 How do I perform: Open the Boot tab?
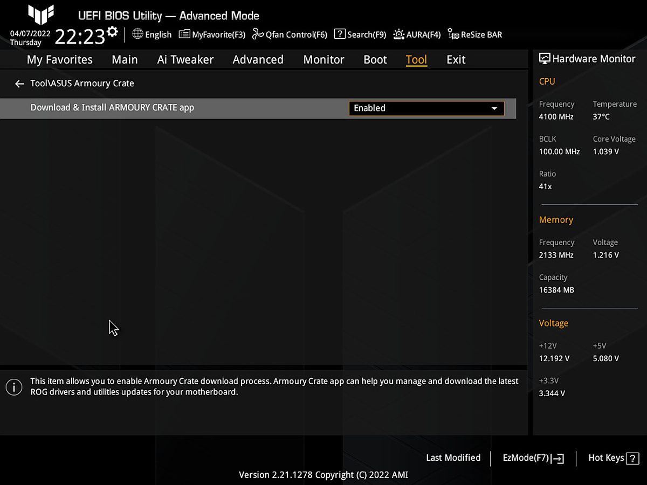pyautogui.click(x=375, y=60)
